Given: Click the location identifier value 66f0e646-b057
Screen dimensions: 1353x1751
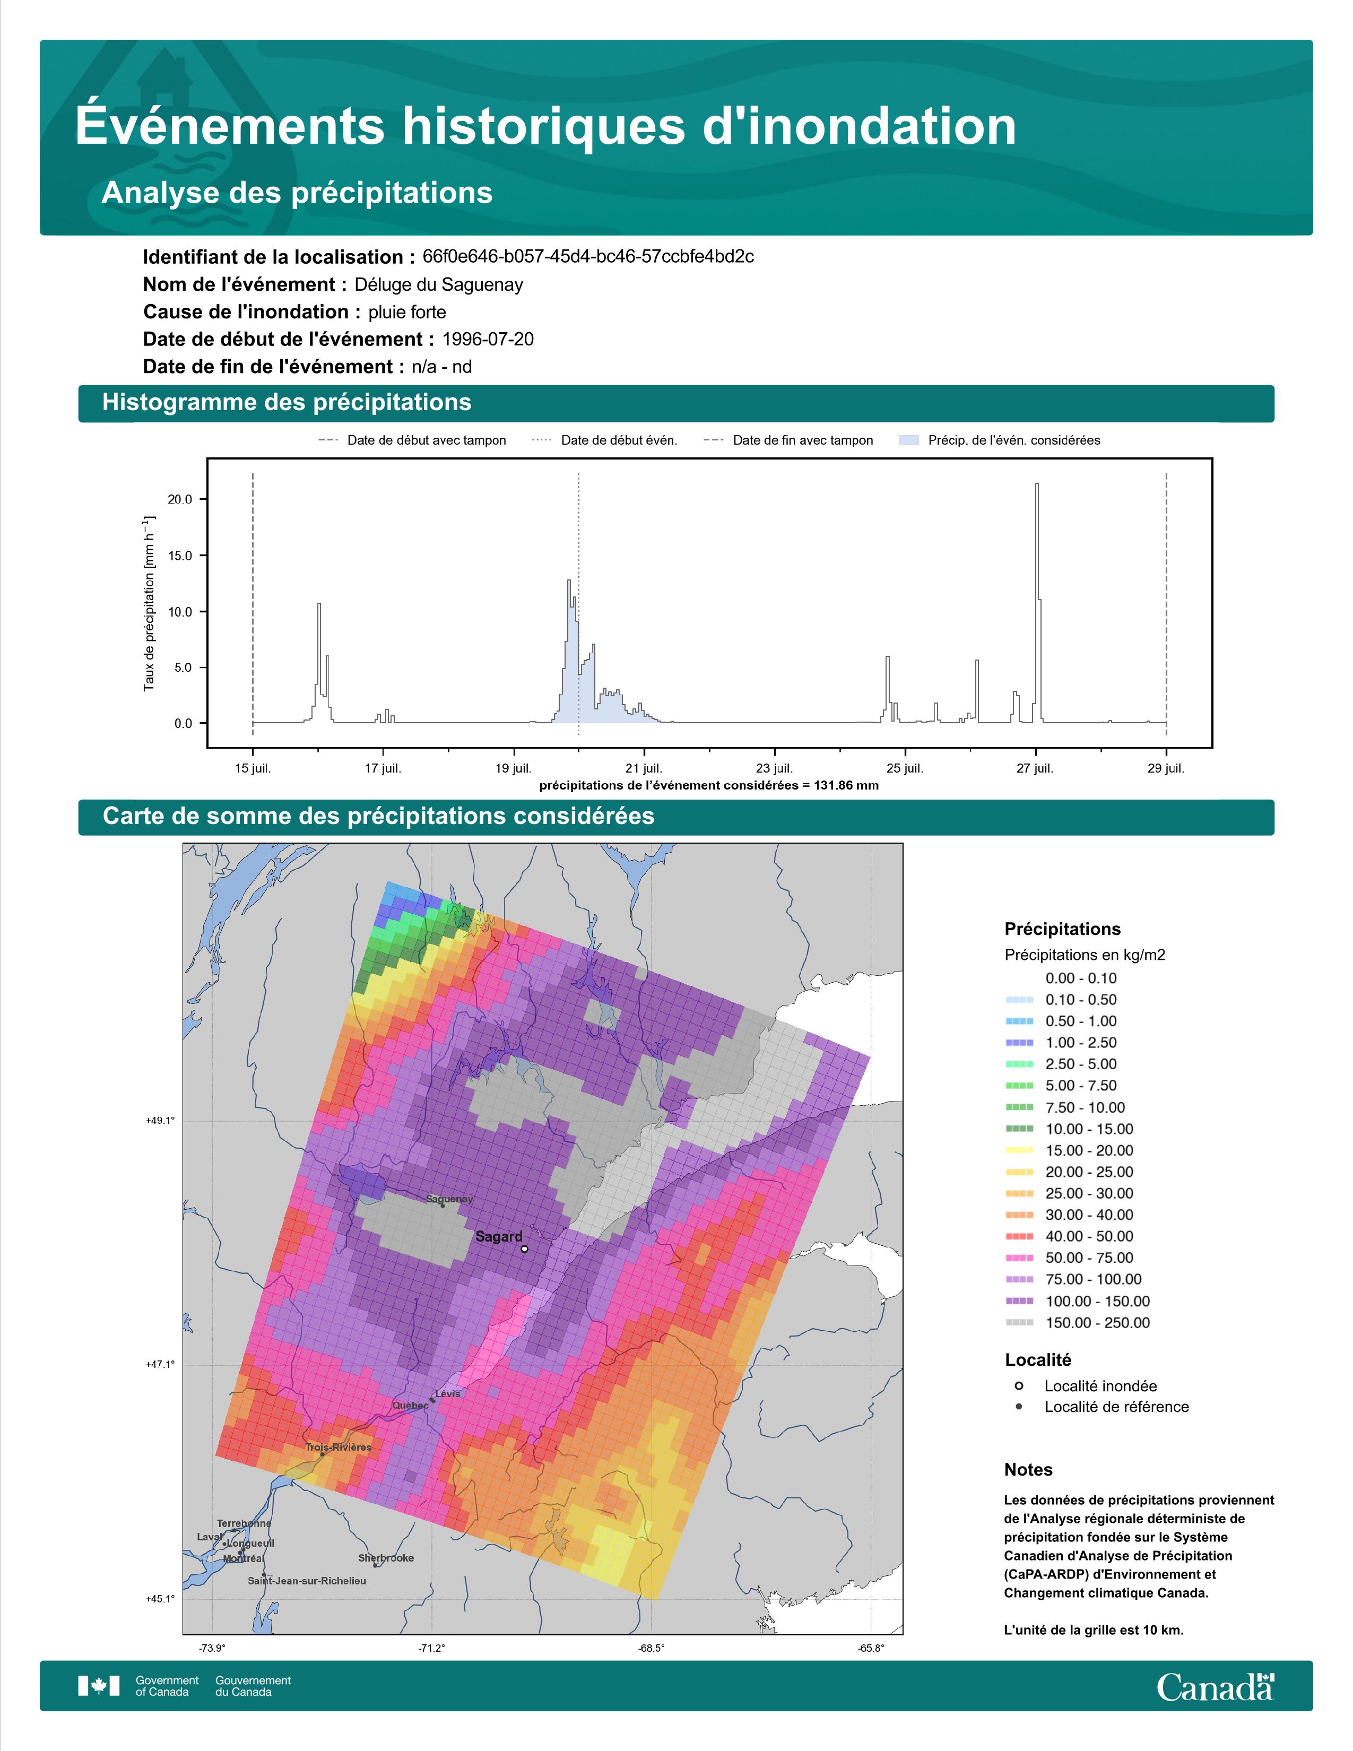Looking at the screenshot, I should [588, 257].
